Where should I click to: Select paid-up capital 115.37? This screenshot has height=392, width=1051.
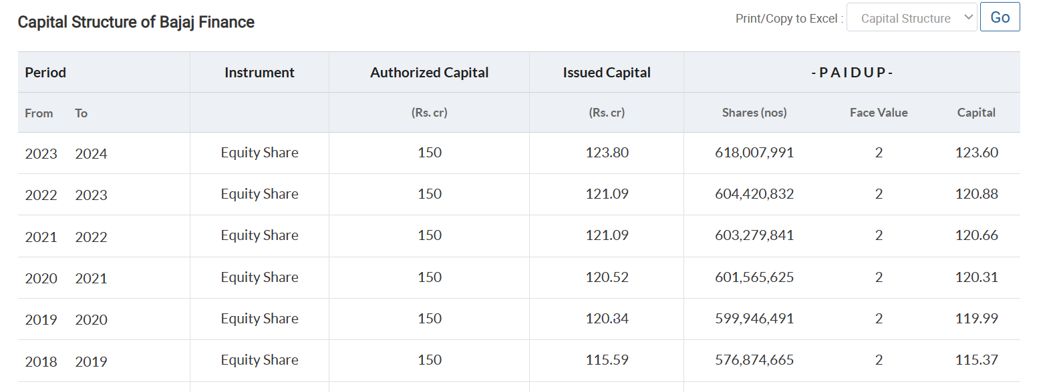[976, 360]
